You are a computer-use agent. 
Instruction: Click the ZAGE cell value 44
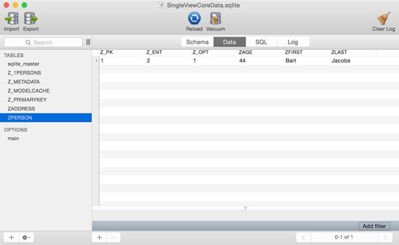[242, 60]
